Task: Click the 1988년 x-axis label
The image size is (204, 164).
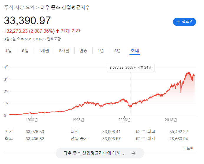Action: tap(32, 120)
